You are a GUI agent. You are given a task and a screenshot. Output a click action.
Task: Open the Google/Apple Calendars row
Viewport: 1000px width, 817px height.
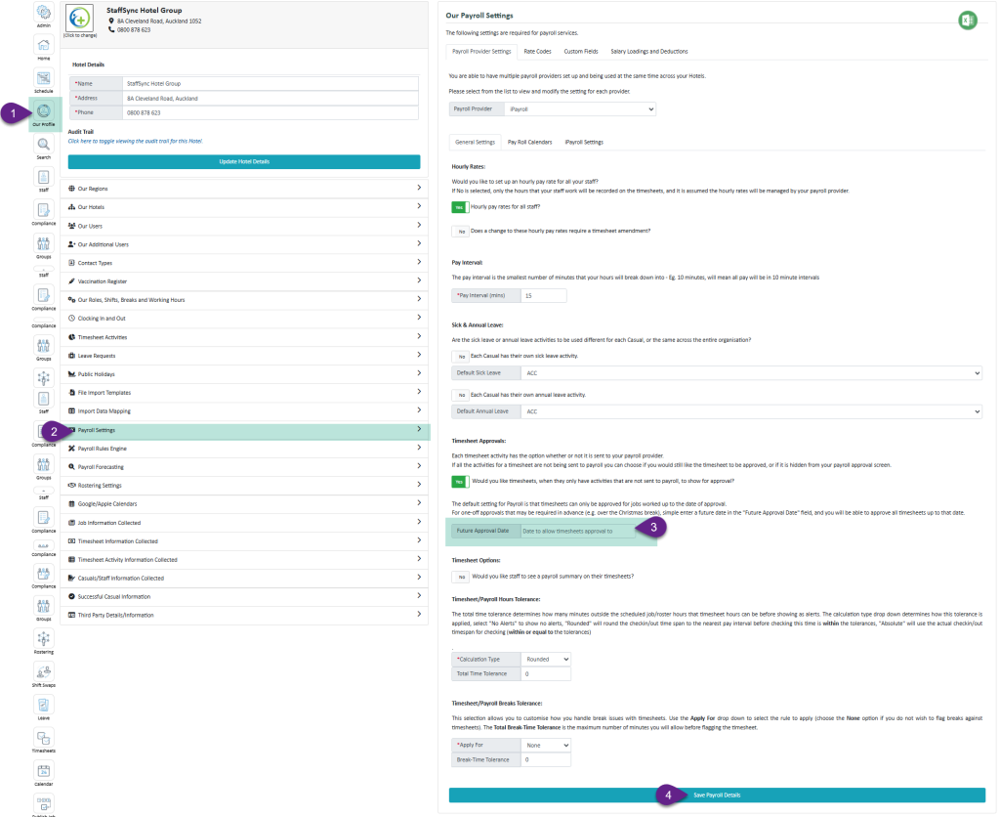click(x=245, y=503)
